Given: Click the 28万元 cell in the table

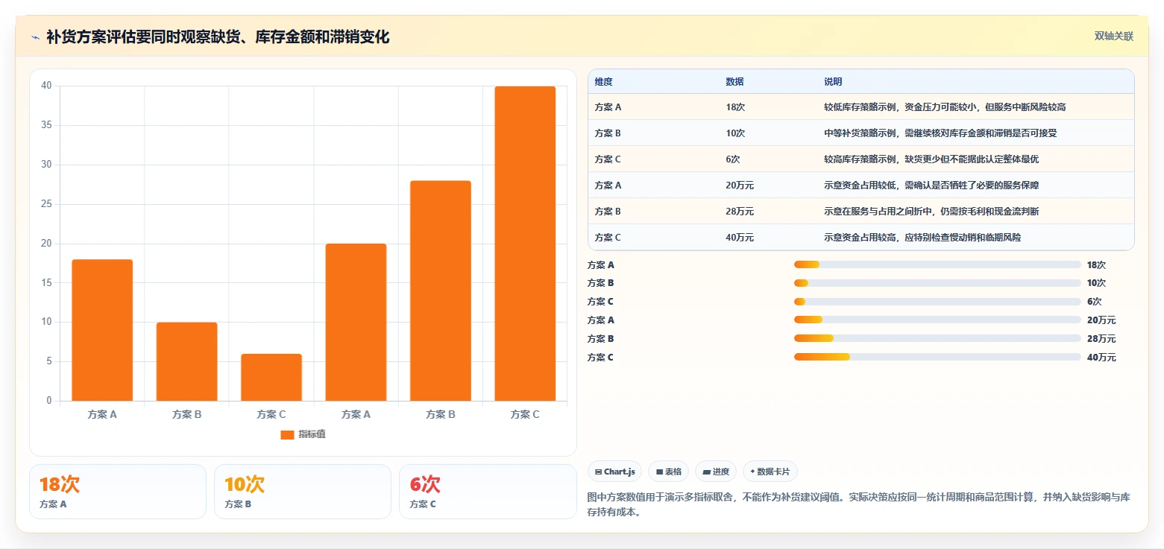Looking at the screenshot, I should point(740,212).
